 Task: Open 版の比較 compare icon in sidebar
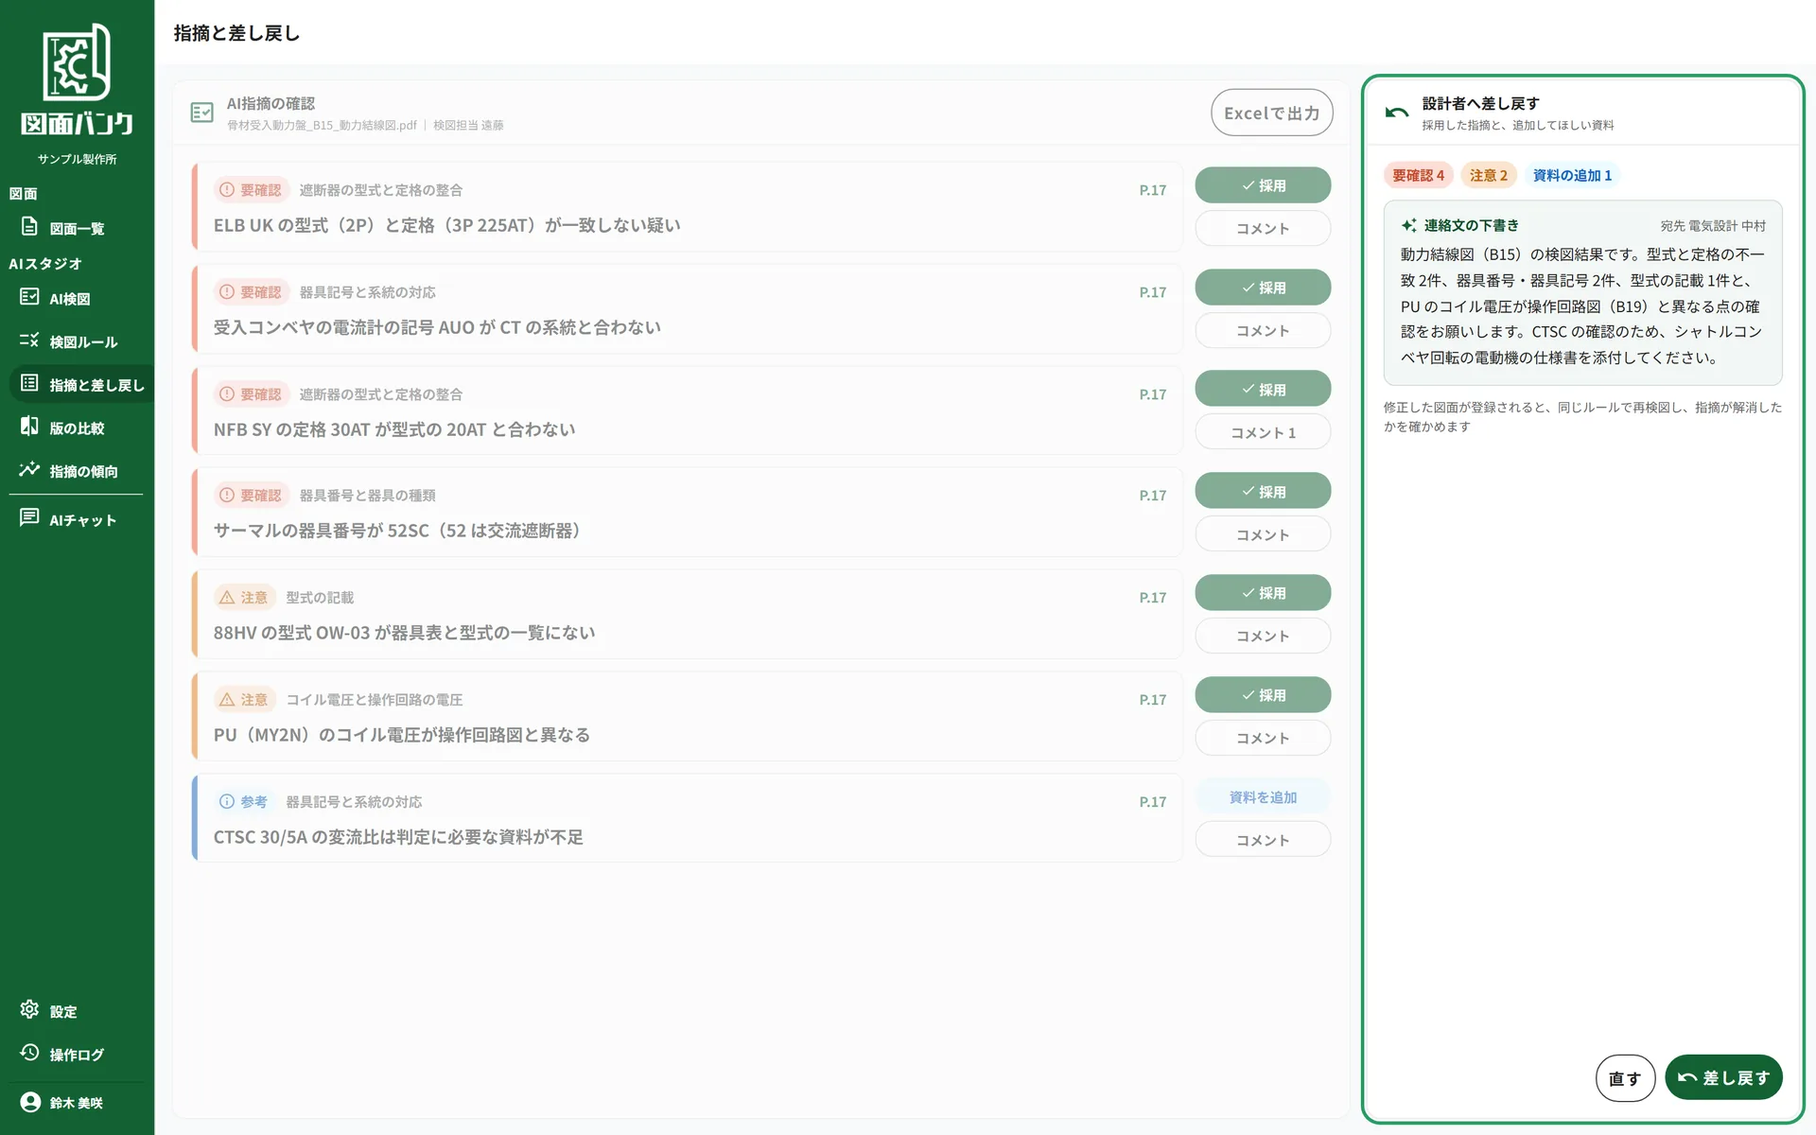point(29,427)
